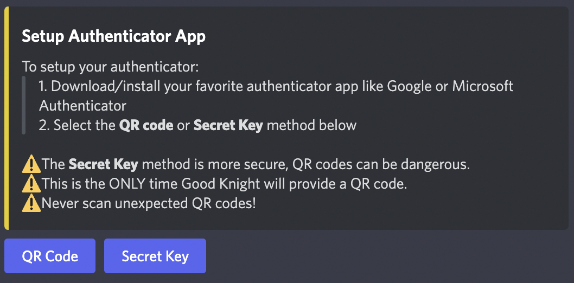Click the 'Authenticator' word on the wrapped line

[82, 106]
